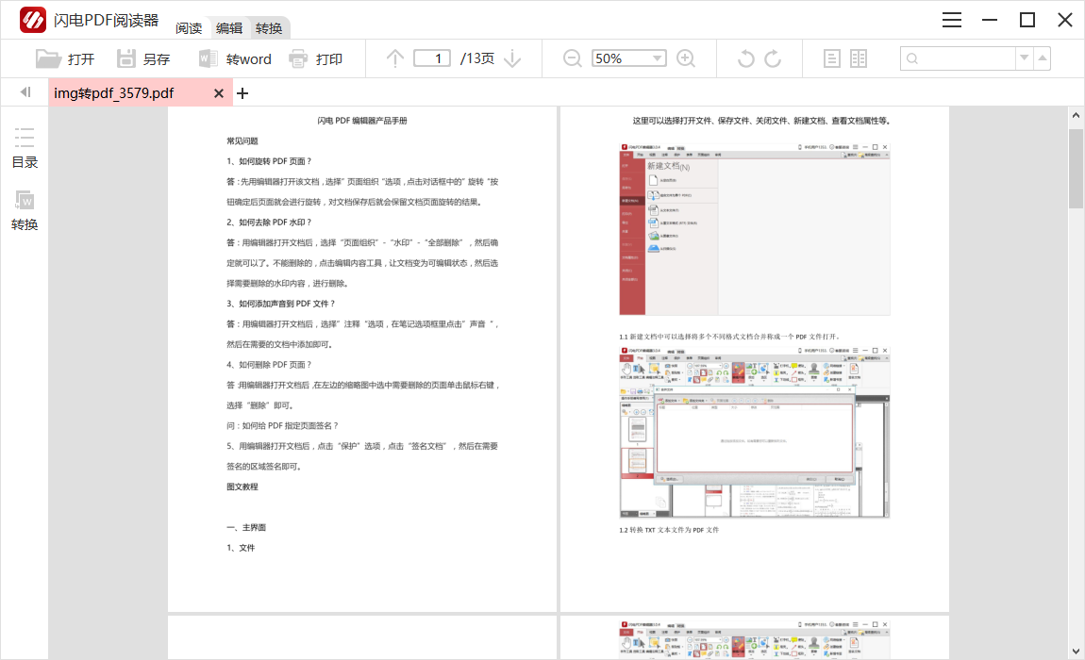The height and width of the screenshot is (660, 1085).
Task: Toggle single-page view layout
Action: coord(831,58)
